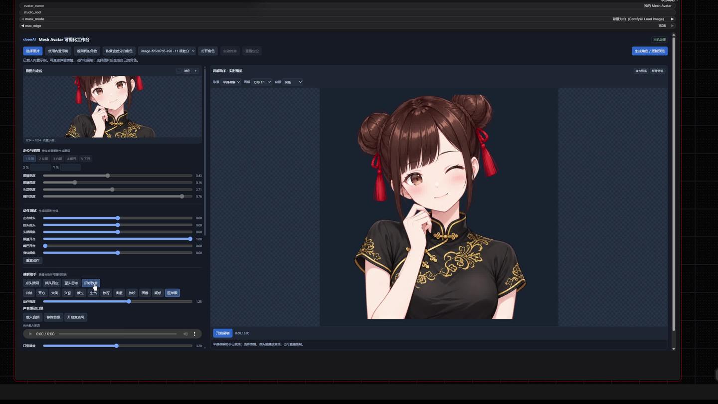
Task: Trigger the 点头赞同 nod gesture
Action: click(x=32, y=283)
